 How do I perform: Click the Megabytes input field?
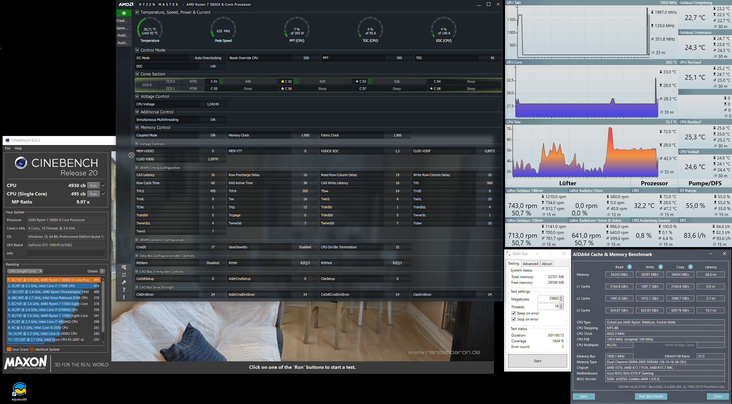coord(548,298)
